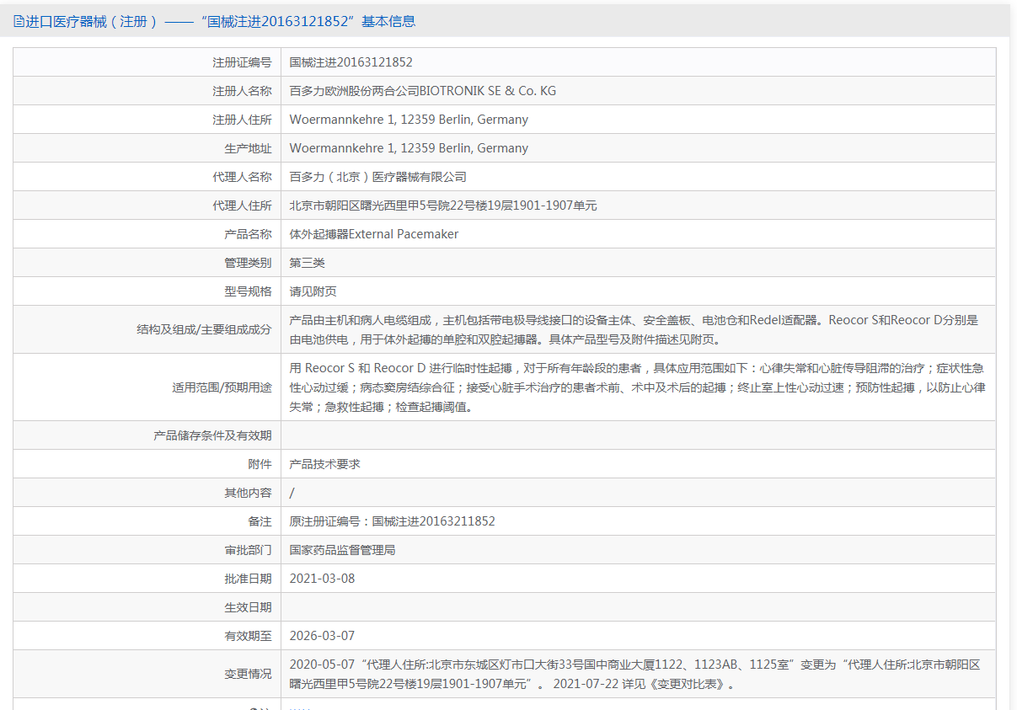Click the 请见附页 model specification value
Viewport: 1017px width, 710px height.
pyautogui.click(x=313, y=291)
